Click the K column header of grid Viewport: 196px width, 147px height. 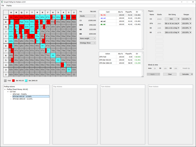[x=16, y=13]
